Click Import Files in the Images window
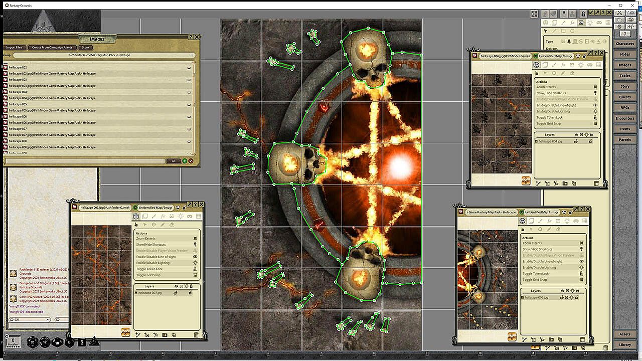 point(14,48)
